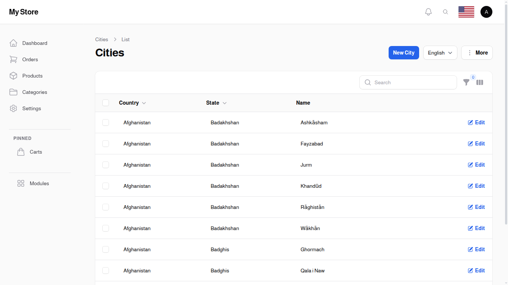Click the US flag language icon
This screenshot has width=508, height=285.
tap(466, 12)
